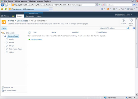This screenshot has height=99, width=138.
Task: Select the Documents ribbon tab
Action: coord(30,16)
